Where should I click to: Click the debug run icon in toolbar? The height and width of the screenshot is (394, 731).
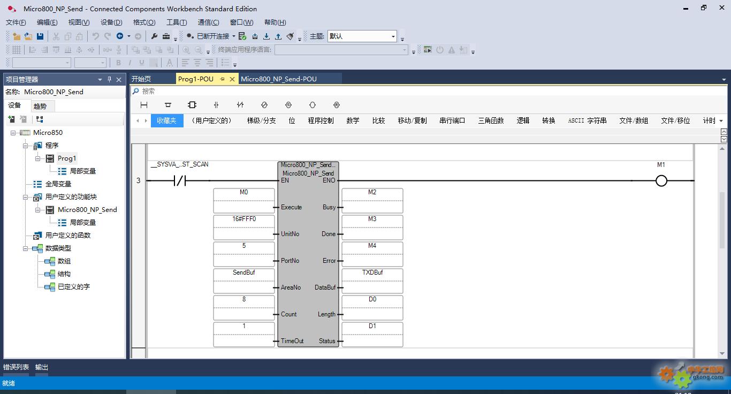coord(428,50)
